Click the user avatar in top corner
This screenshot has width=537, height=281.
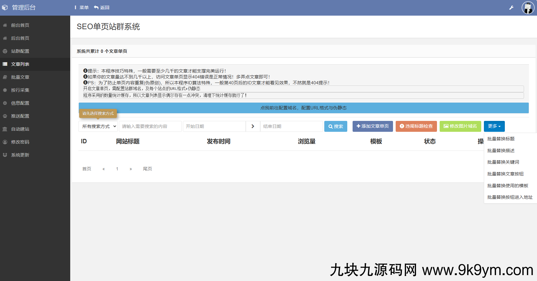click(528, 7)
